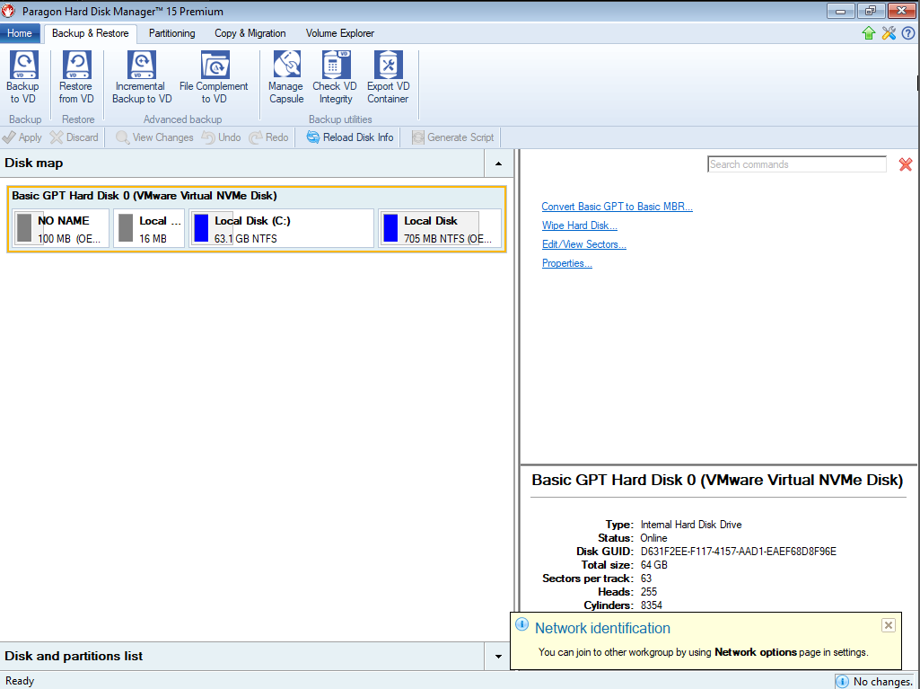Click the Paragon application logo icon

click(8, 11)
